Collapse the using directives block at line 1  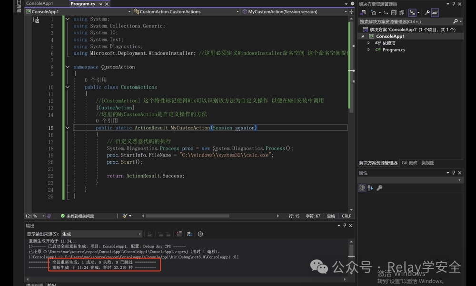click(x=68, y=19)
